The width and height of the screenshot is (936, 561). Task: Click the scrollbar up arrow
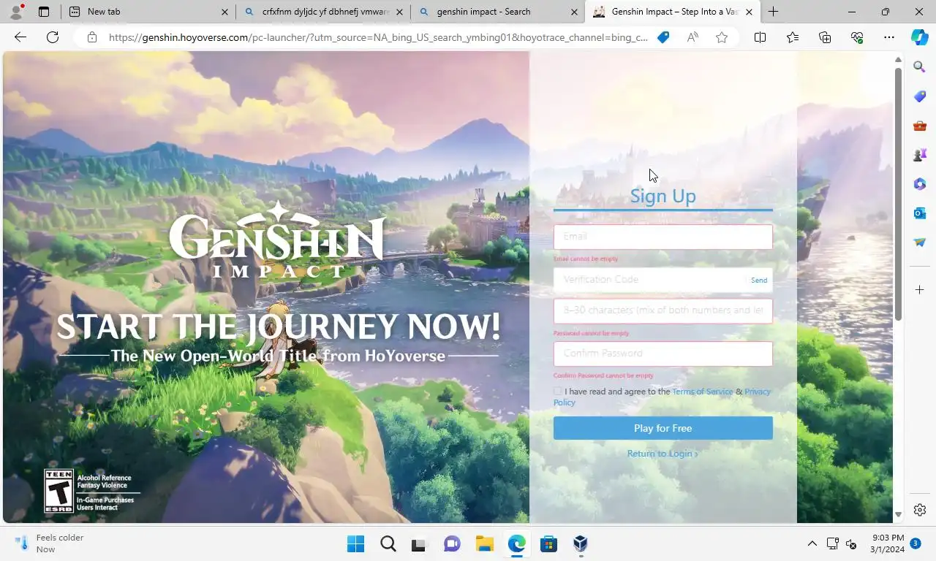tap(898, 59)
